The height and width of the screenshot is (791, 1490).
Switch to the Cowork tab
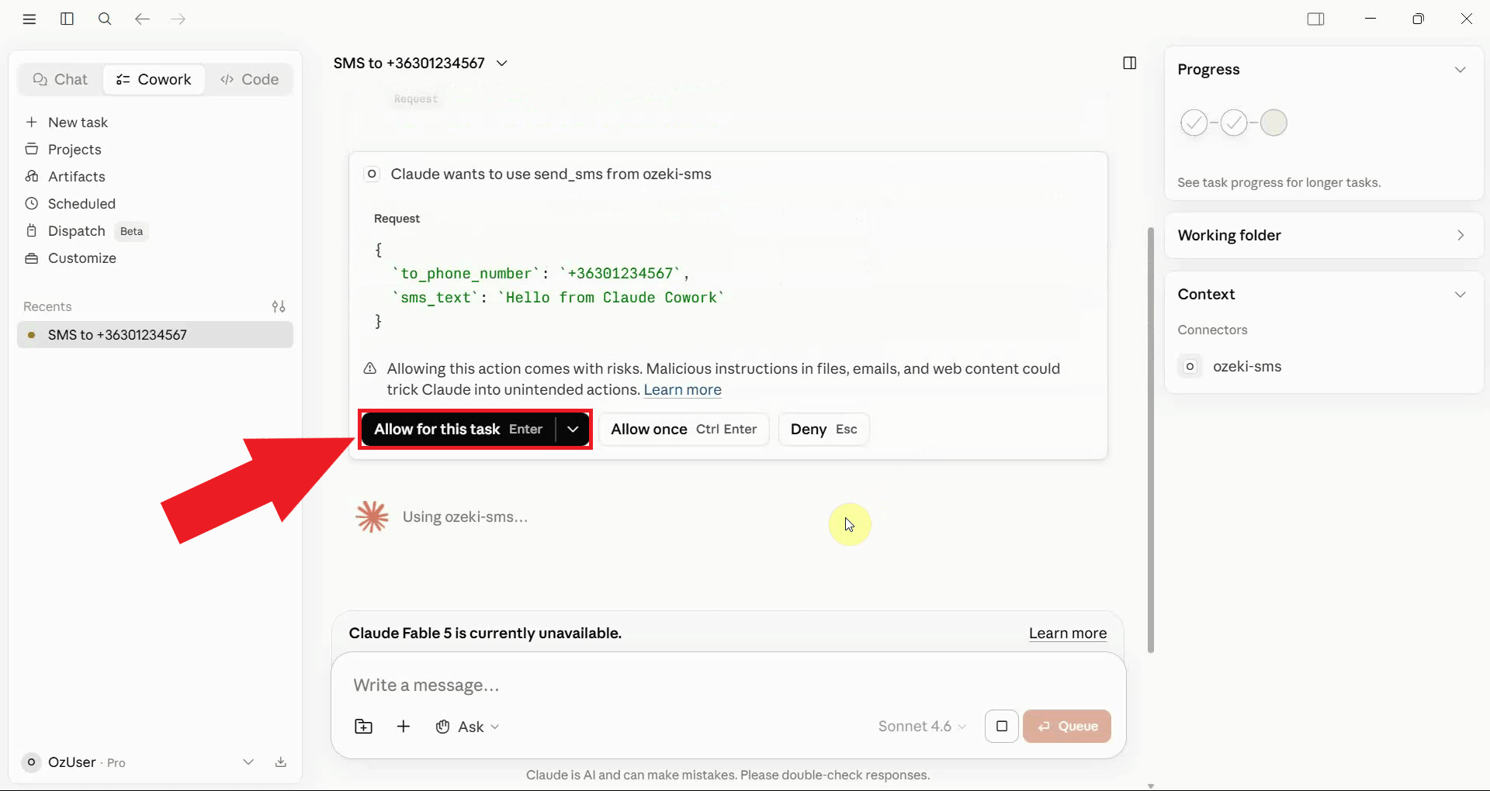coord(154,79)
